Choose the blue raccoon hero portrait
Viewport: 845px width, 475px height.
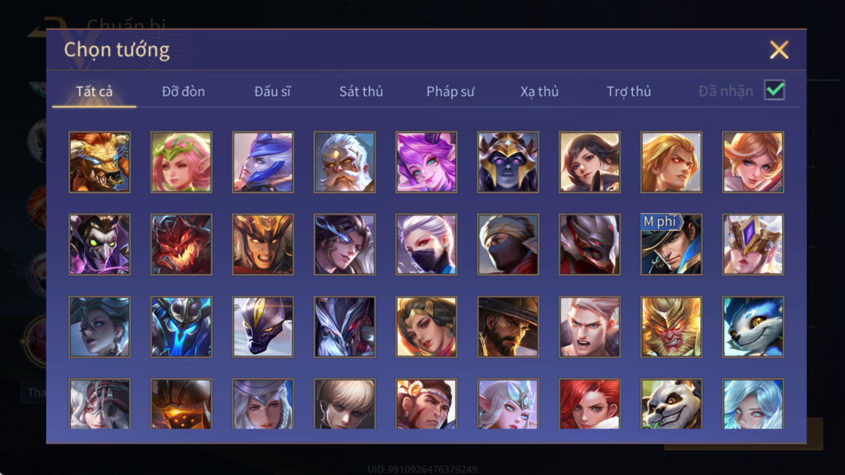[x=753, y=327]
